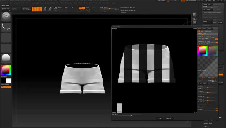Open the Quick Sketch tool

(x=27, y=9)
